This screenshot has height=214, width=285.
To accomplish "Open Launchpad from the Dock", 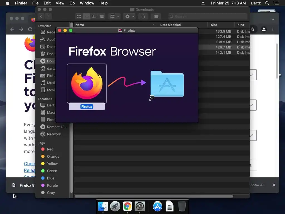I will coord(115,206).
